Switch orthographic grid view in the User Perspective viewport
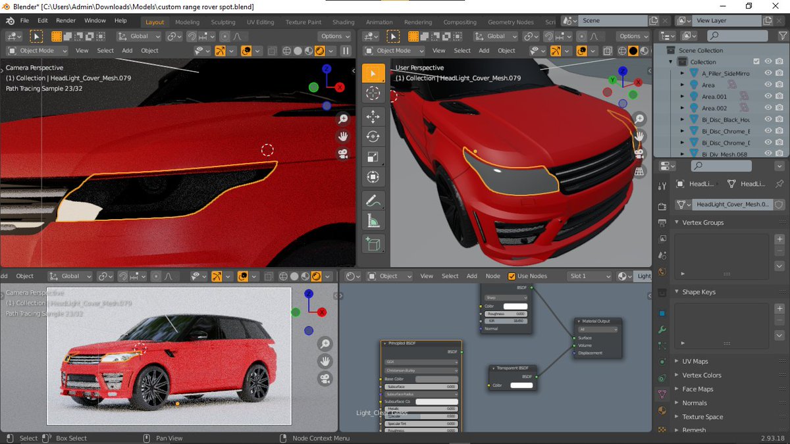 (639, 171)
